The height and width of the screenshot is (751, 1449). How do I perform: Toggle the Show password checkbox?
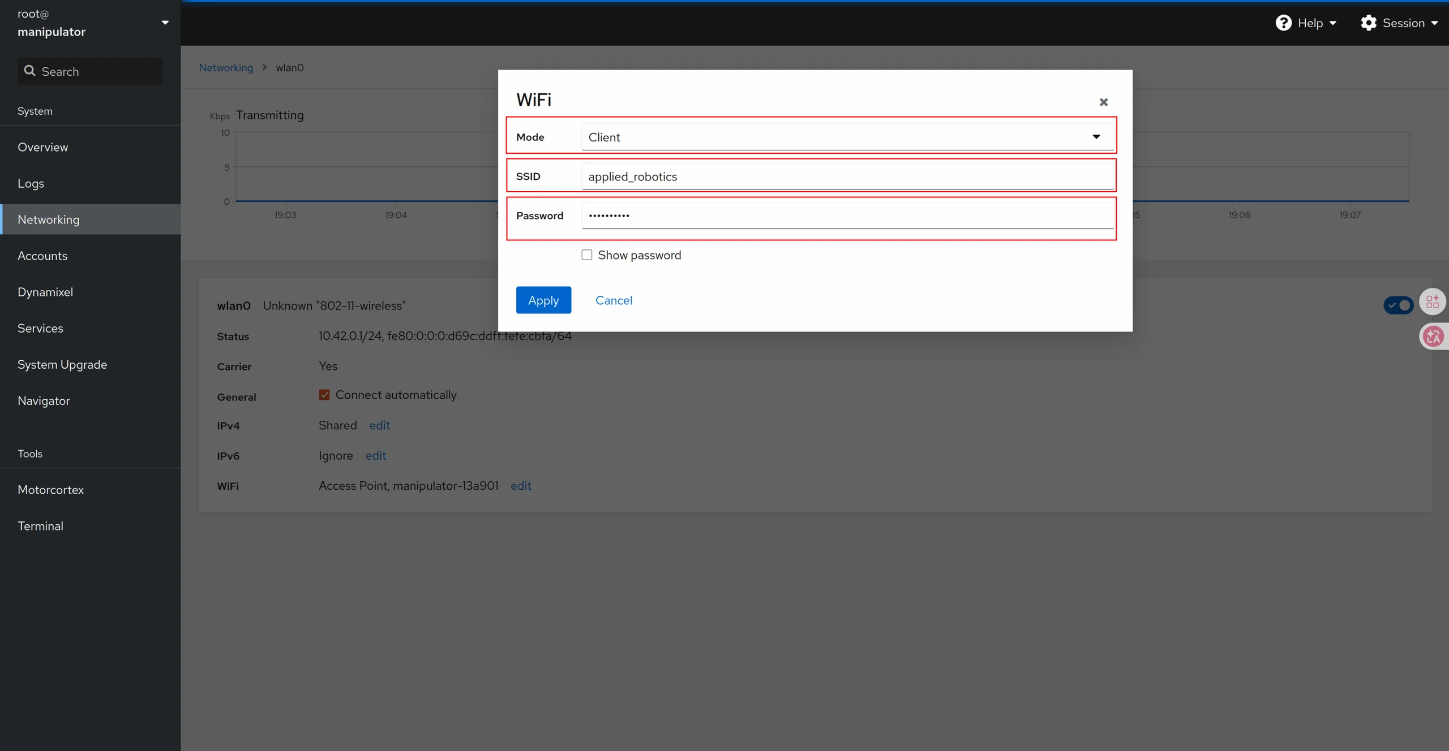[586, 255]
